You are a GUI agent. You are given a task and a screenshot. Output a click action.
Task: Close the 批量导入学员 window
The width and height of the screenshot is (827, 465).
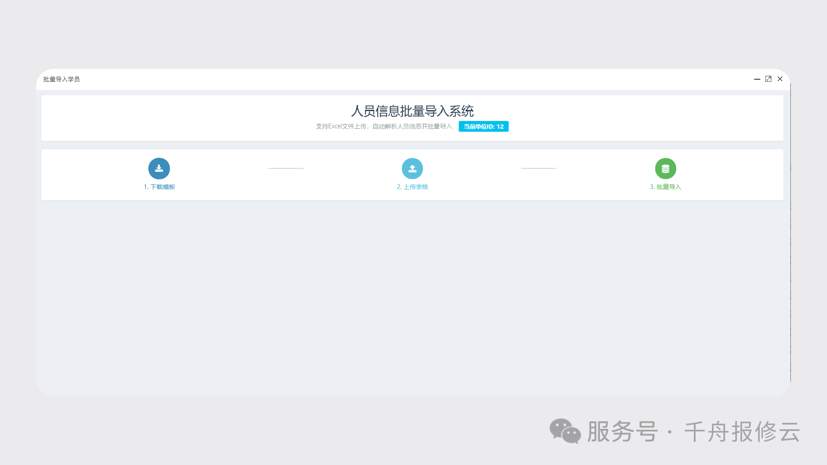pyautogui.click(x=780, y=79)
